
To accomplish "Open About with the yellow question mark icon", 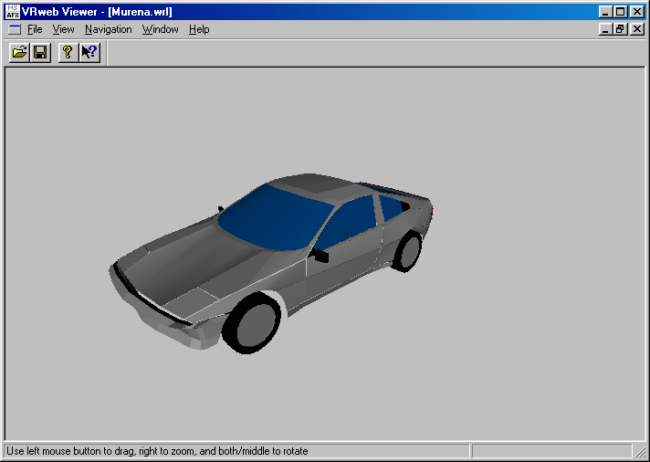I will point(68,53).
